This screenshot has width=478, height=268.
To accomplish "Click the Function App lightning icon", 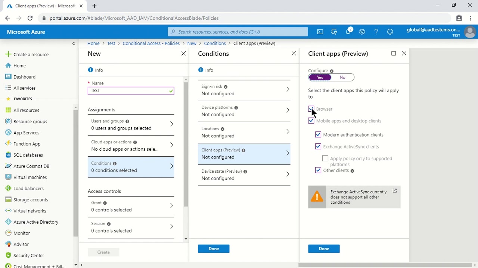I will coord(8,144).
